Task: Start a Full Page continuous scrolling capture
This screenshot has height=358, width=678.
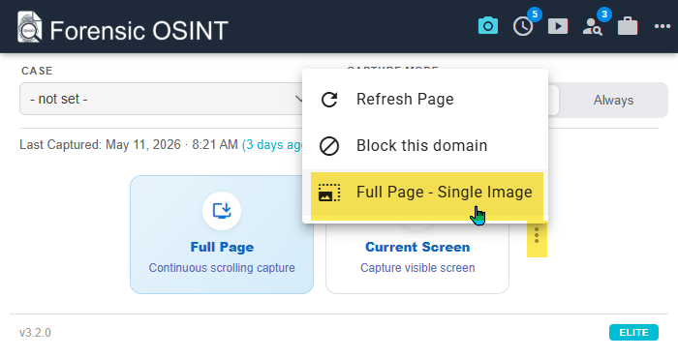Action: (222, 234)
